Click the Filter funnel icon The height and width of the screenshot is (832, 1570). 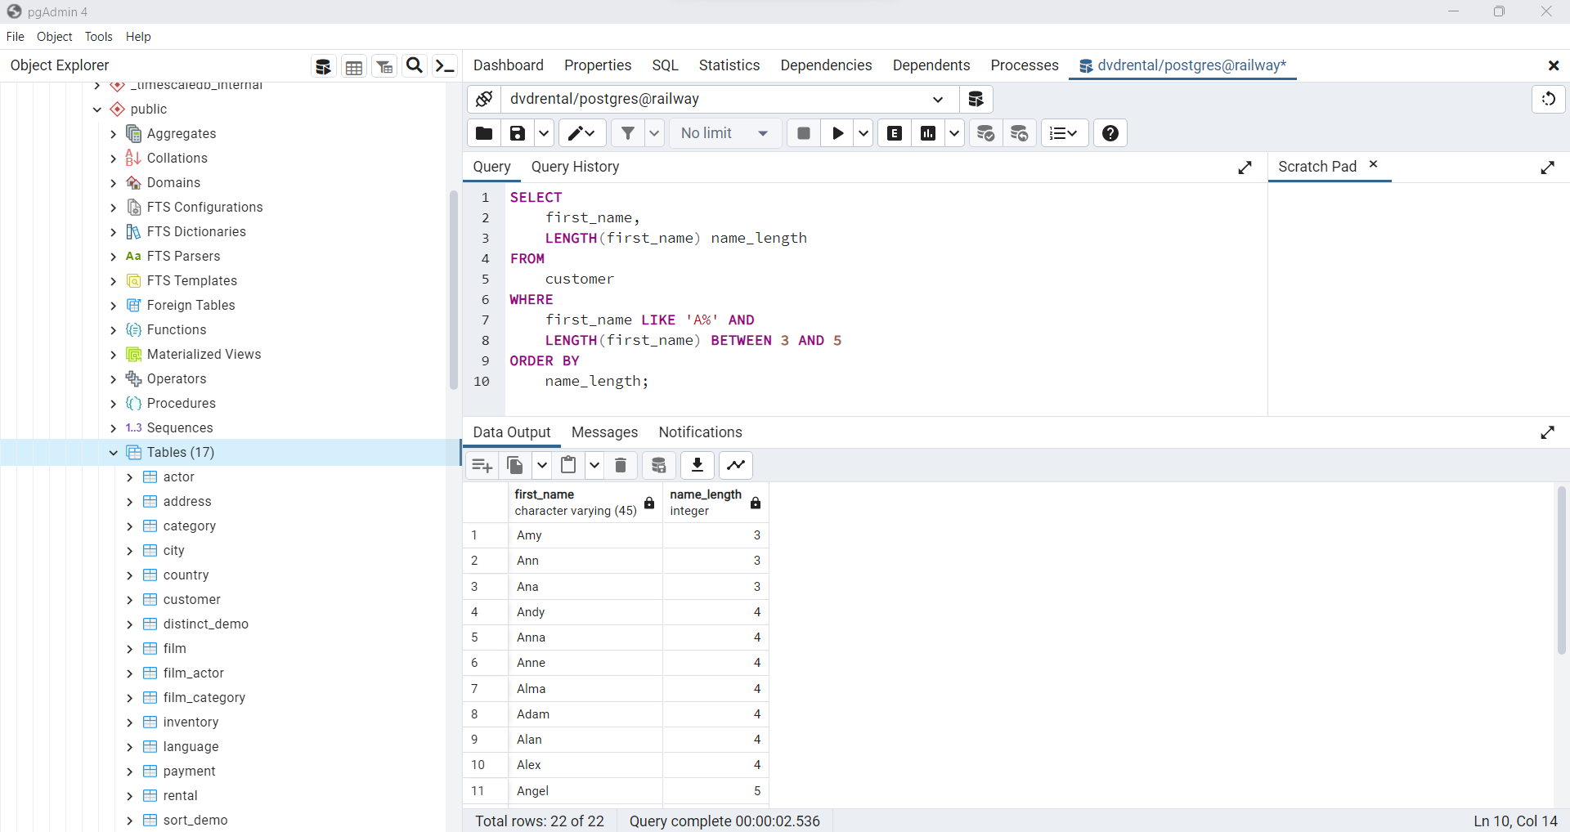point(628,133)
